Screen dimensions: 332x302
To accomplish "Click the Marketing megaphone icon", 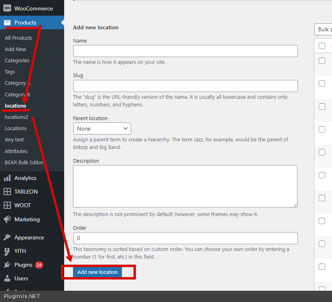I will pos(7,219).
